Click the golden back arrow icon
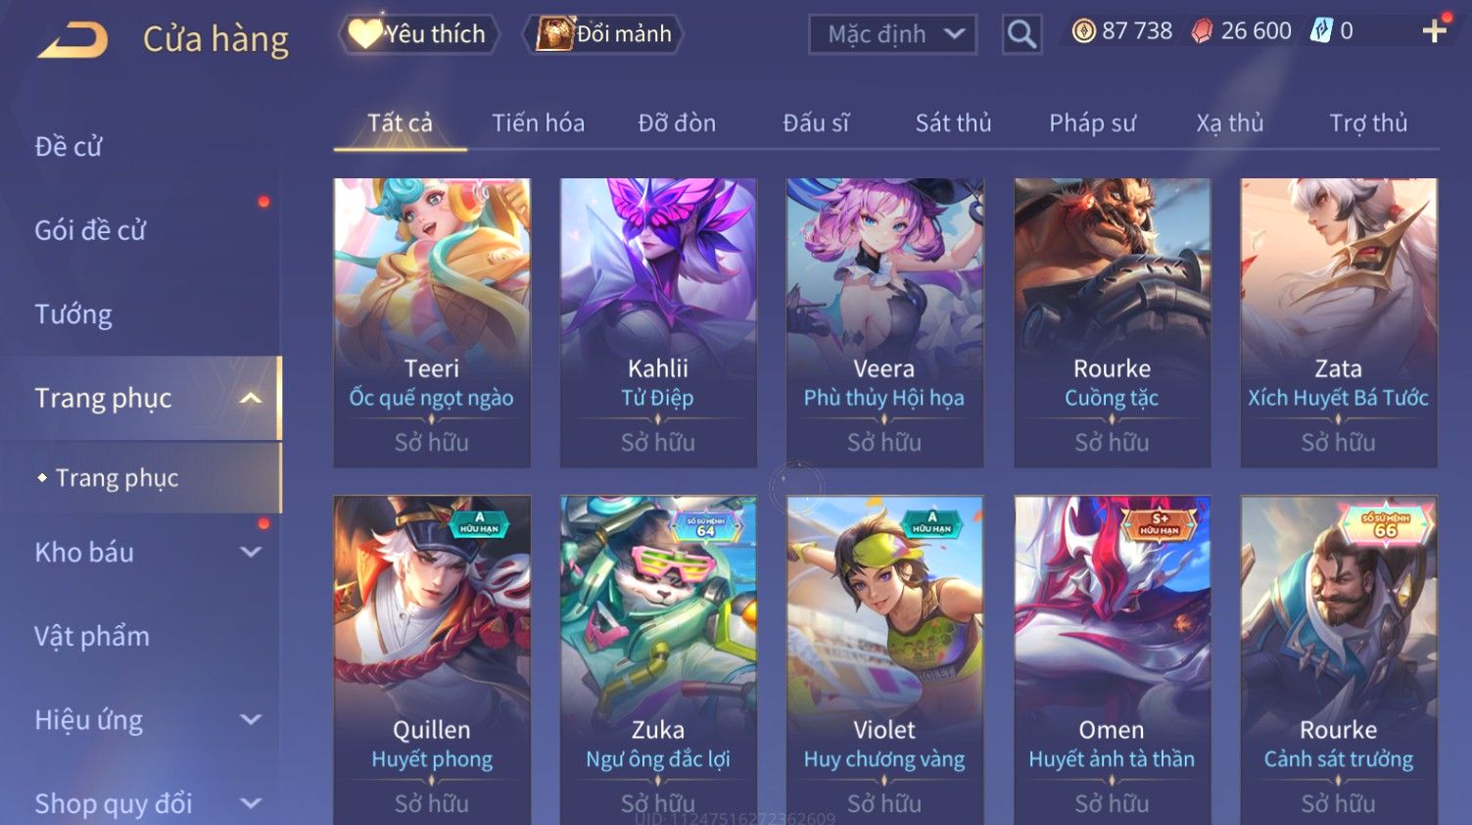 pos(73,40)
